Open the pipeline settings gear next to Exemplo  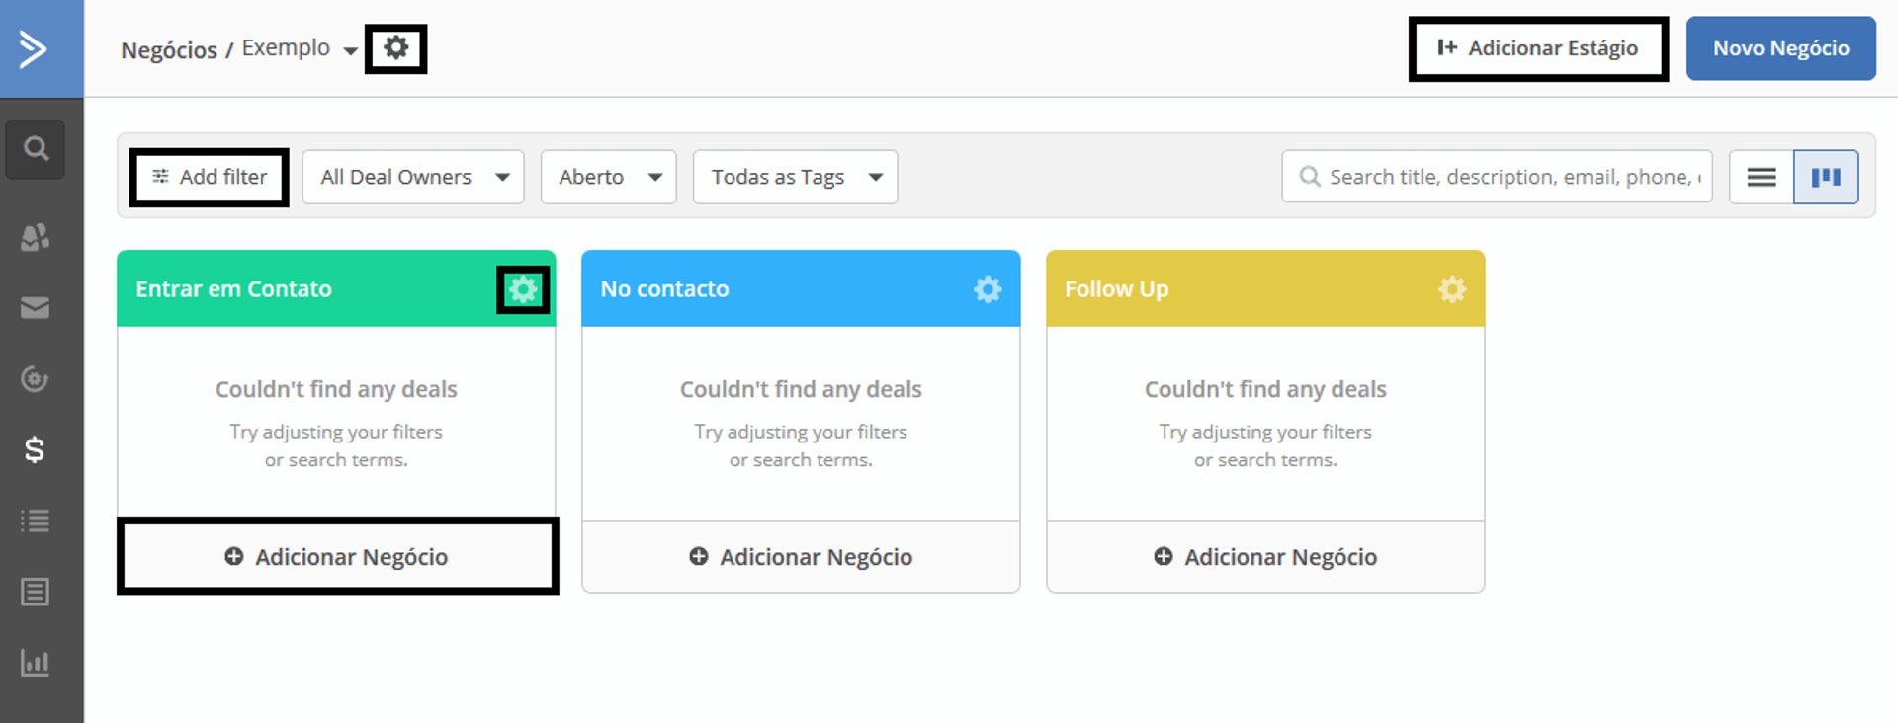pos(395,48)
